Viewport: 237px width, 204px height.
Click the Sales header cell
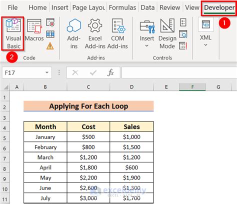[131, 126]
